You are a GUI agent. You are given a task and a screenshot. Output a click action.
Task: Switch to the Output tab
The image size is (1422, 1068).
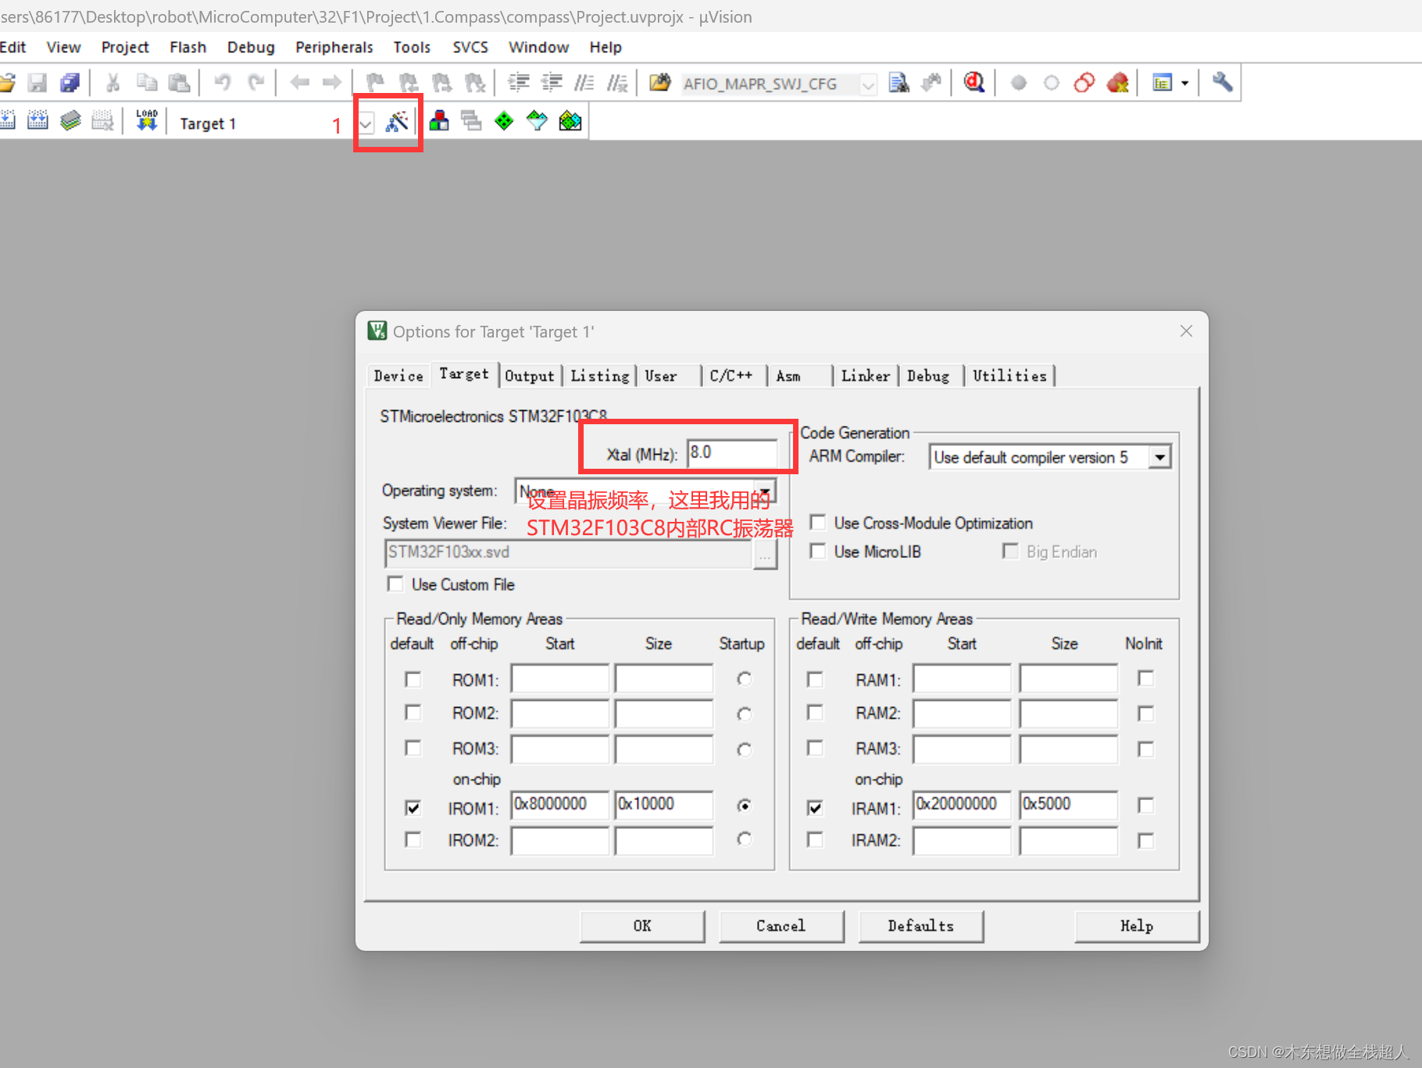[529, 376]
